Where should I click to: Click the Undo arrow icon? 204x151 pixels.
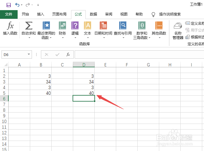coord(17,5)
